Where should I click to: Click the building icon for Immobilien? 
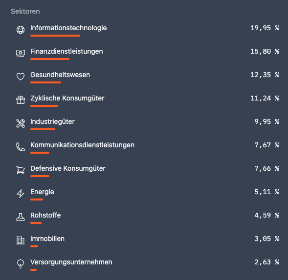click(x=21, y=240)
